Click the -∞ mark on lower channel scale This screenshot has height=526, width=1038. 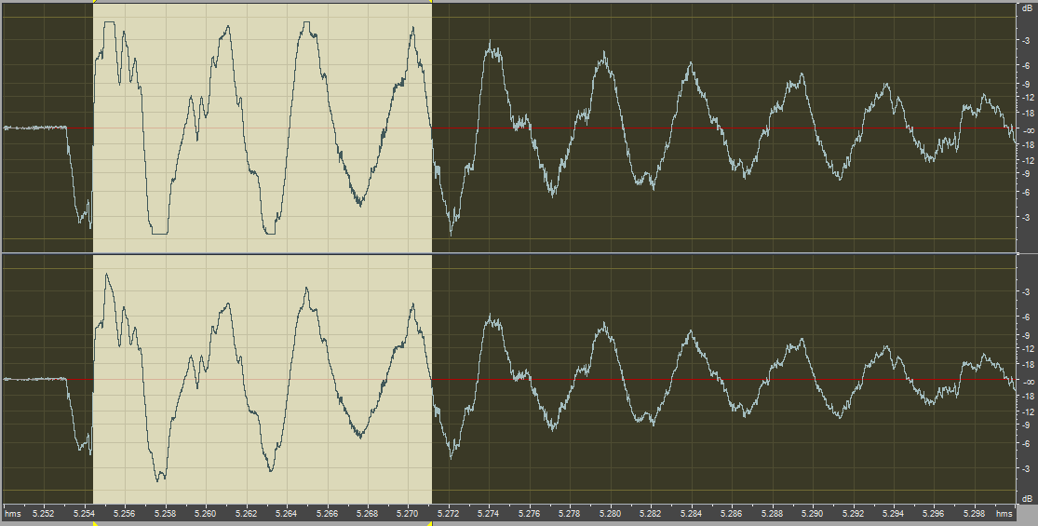point(1027,382)
